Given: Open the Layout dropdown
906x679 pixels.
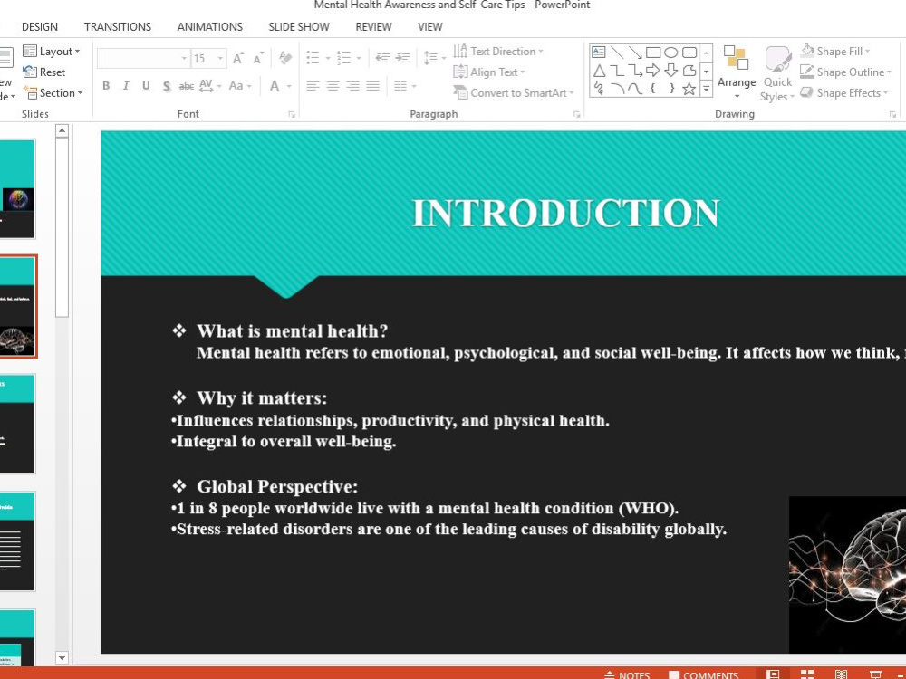Looking at the screenshot, I should (x=52, y=52).
